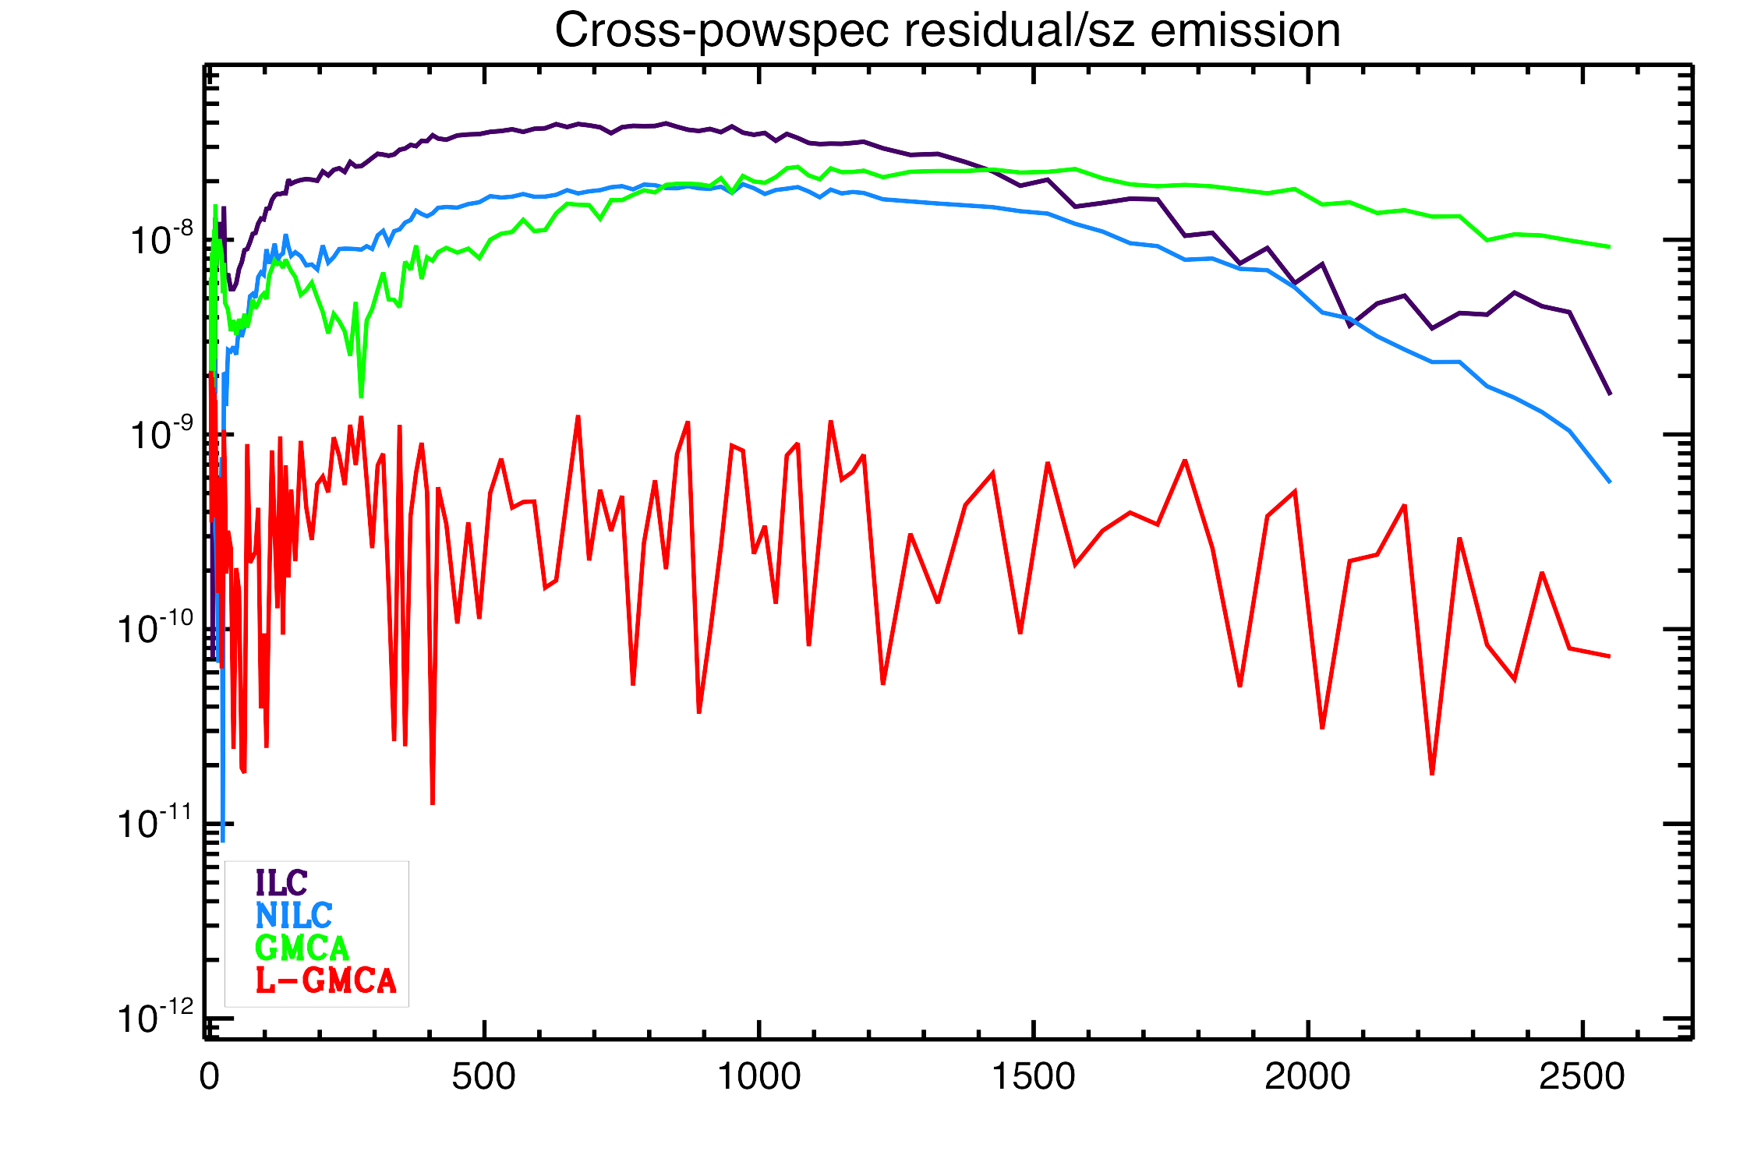Click the y-axis label 10^-12
The height and width of the screenshot is (1169, 1754).
coord(155,1018)
